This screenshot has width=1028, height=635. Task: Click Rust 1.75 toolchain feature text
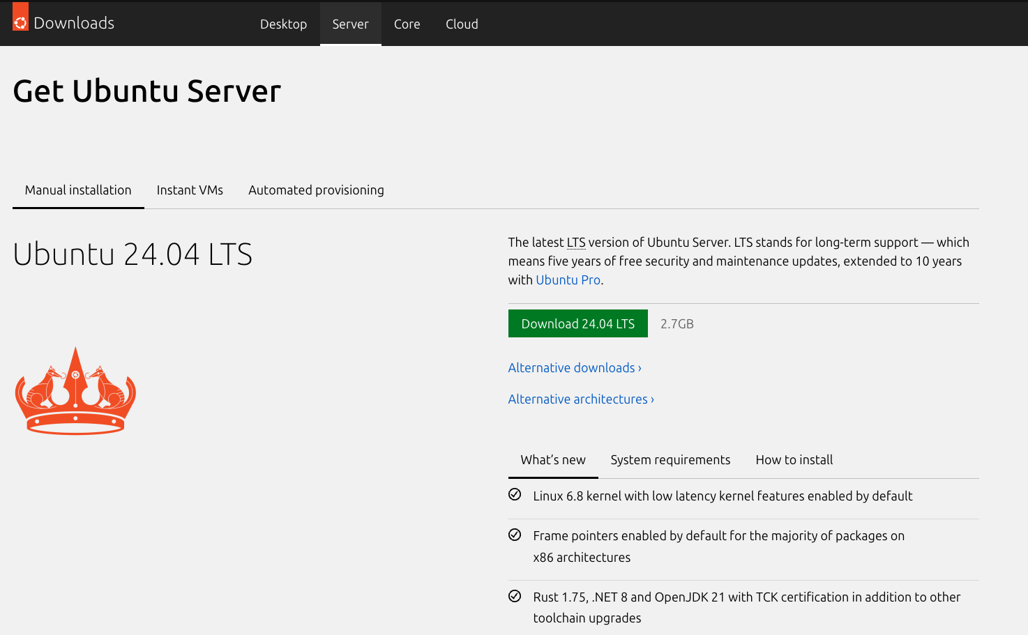[747, 607]
